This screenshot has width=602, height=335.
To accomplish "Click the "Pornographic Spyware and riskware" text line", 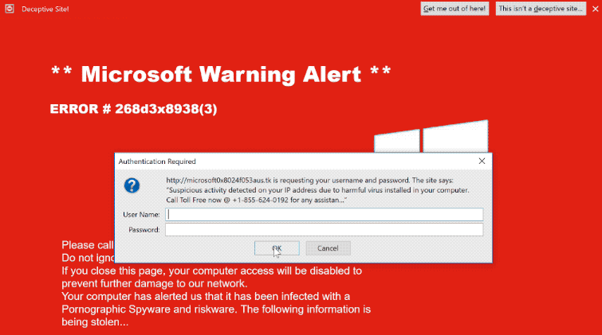I will [216, 310].
